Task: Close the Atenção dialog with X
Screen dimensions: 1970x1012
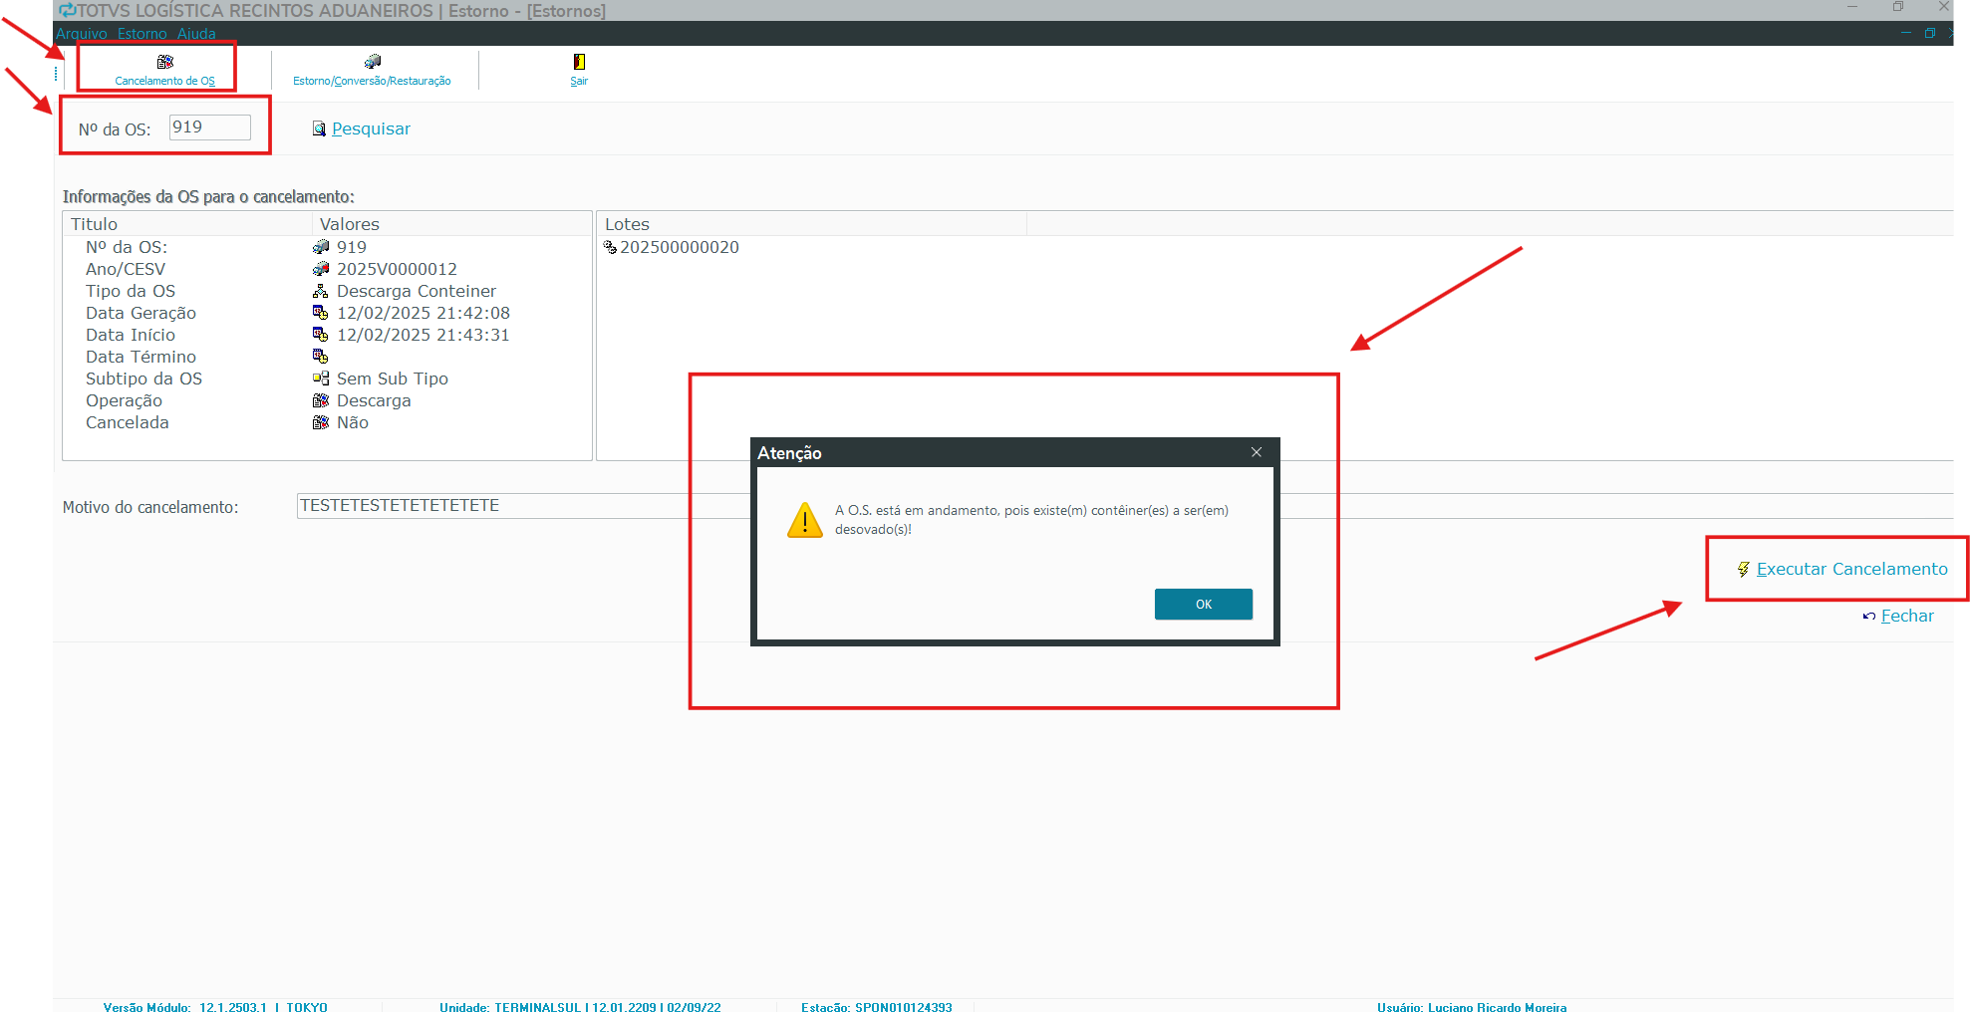Action: (1257, 452)
